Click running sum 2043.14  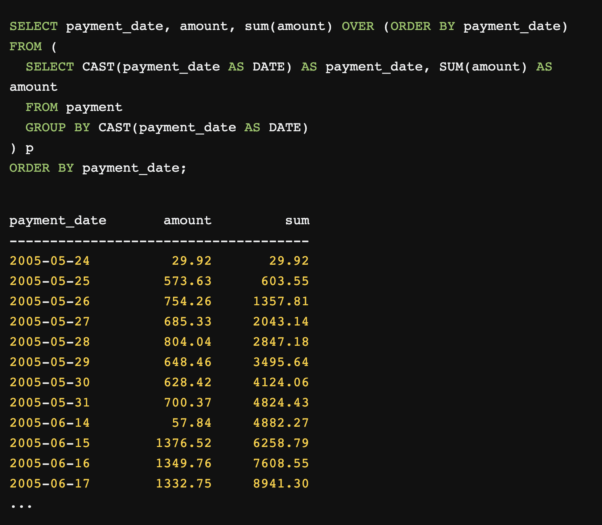(281, 321)
